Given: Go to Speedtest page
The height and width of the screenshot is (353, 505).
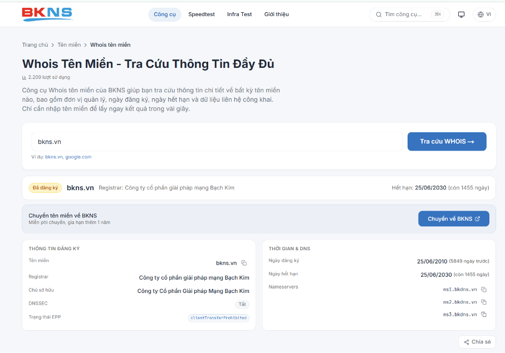Looking at the screenshot, I should [202, 14].
